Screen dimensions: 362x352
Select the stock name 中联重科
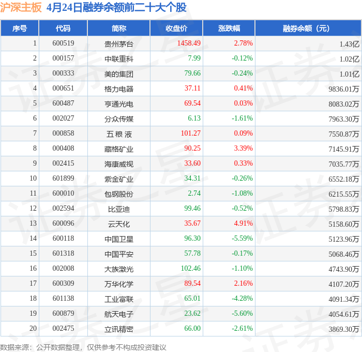118,58
